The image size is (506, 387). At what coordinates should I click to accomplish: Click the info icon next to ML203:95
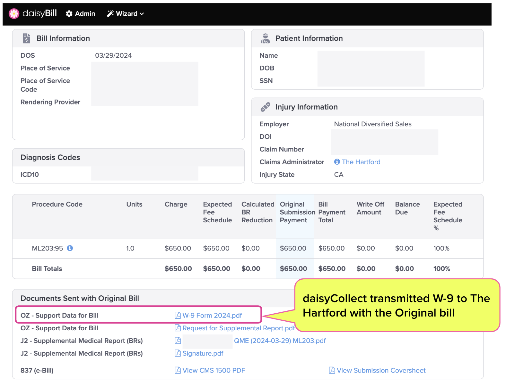coord(70,248)
